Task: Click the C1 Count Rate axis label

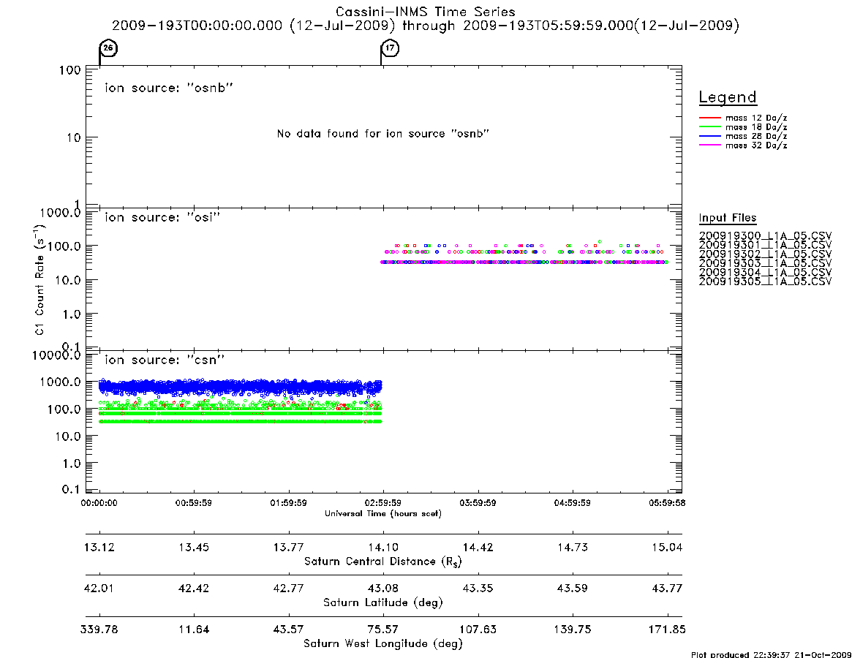Action: tap(39, 280)
